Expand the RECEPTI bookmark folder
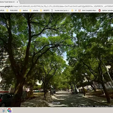Image resolution: width=113 pixels, height=113 pixels. point(45,11)
